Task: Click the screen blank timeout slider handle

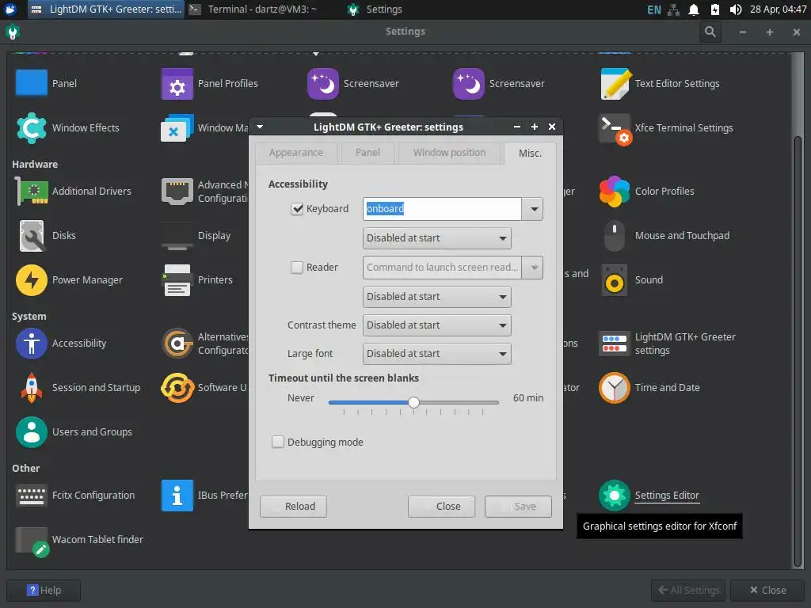Action: [x=413, y=402]
